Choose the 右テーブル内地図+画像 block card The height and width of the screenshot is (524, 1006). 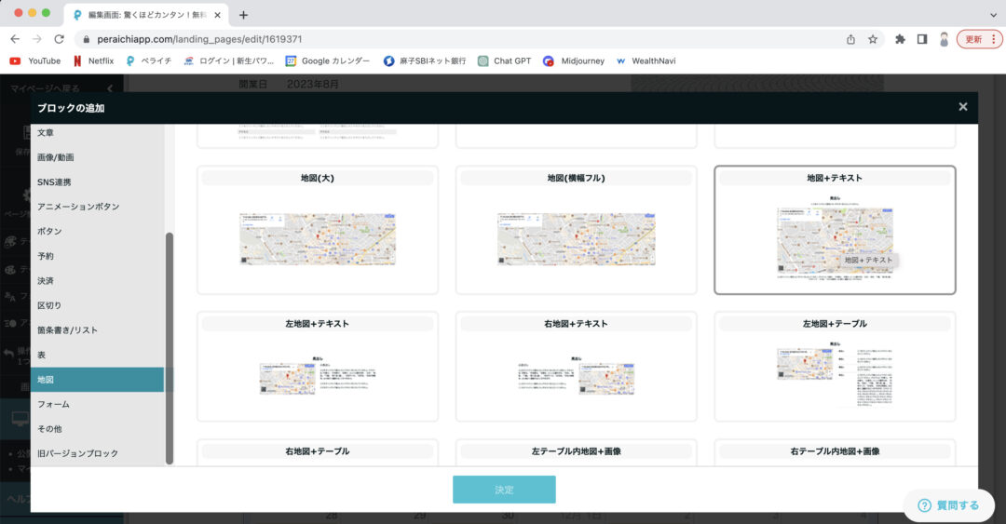(835, 452)
